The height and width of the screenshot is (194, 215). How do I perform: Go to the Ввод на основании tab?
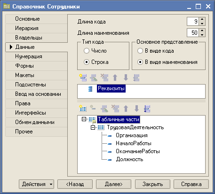click(x=36, y=94)
